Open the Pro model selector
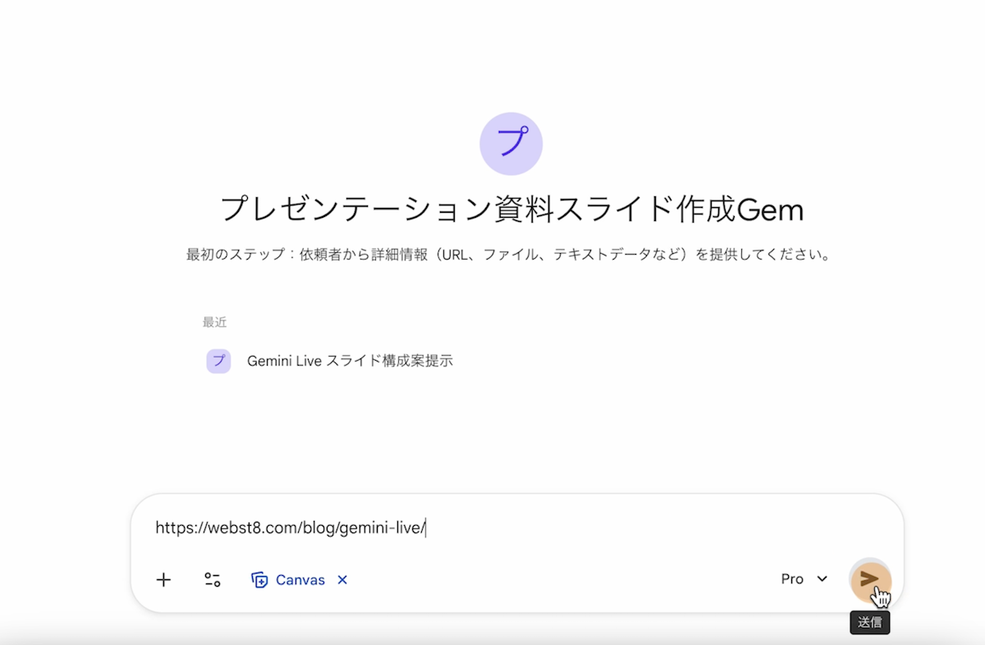Image resolution: width=985 pixels, height=645 pixels. [792, 579]
